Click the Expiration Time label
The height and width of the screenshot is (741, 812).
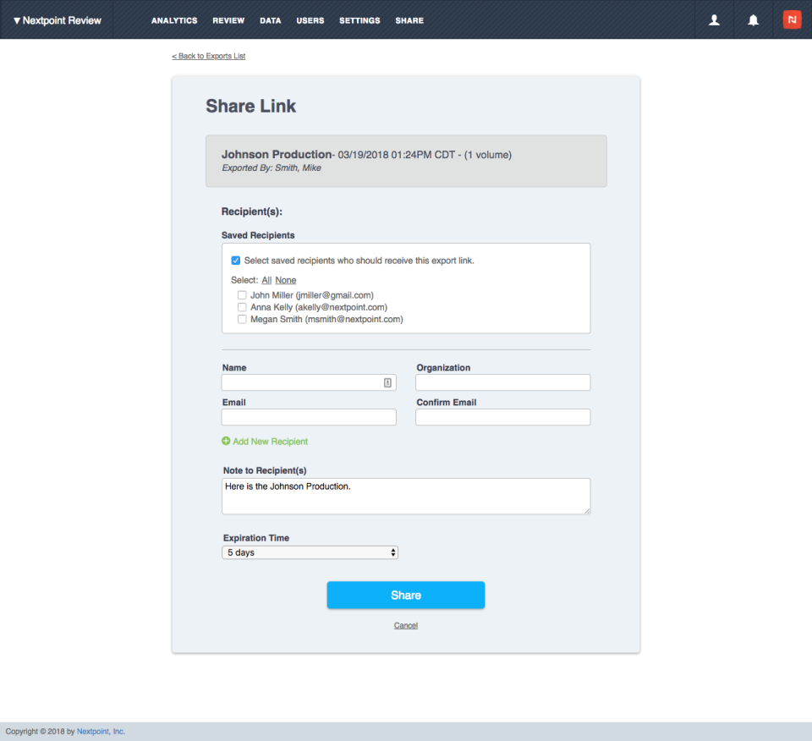256,538
